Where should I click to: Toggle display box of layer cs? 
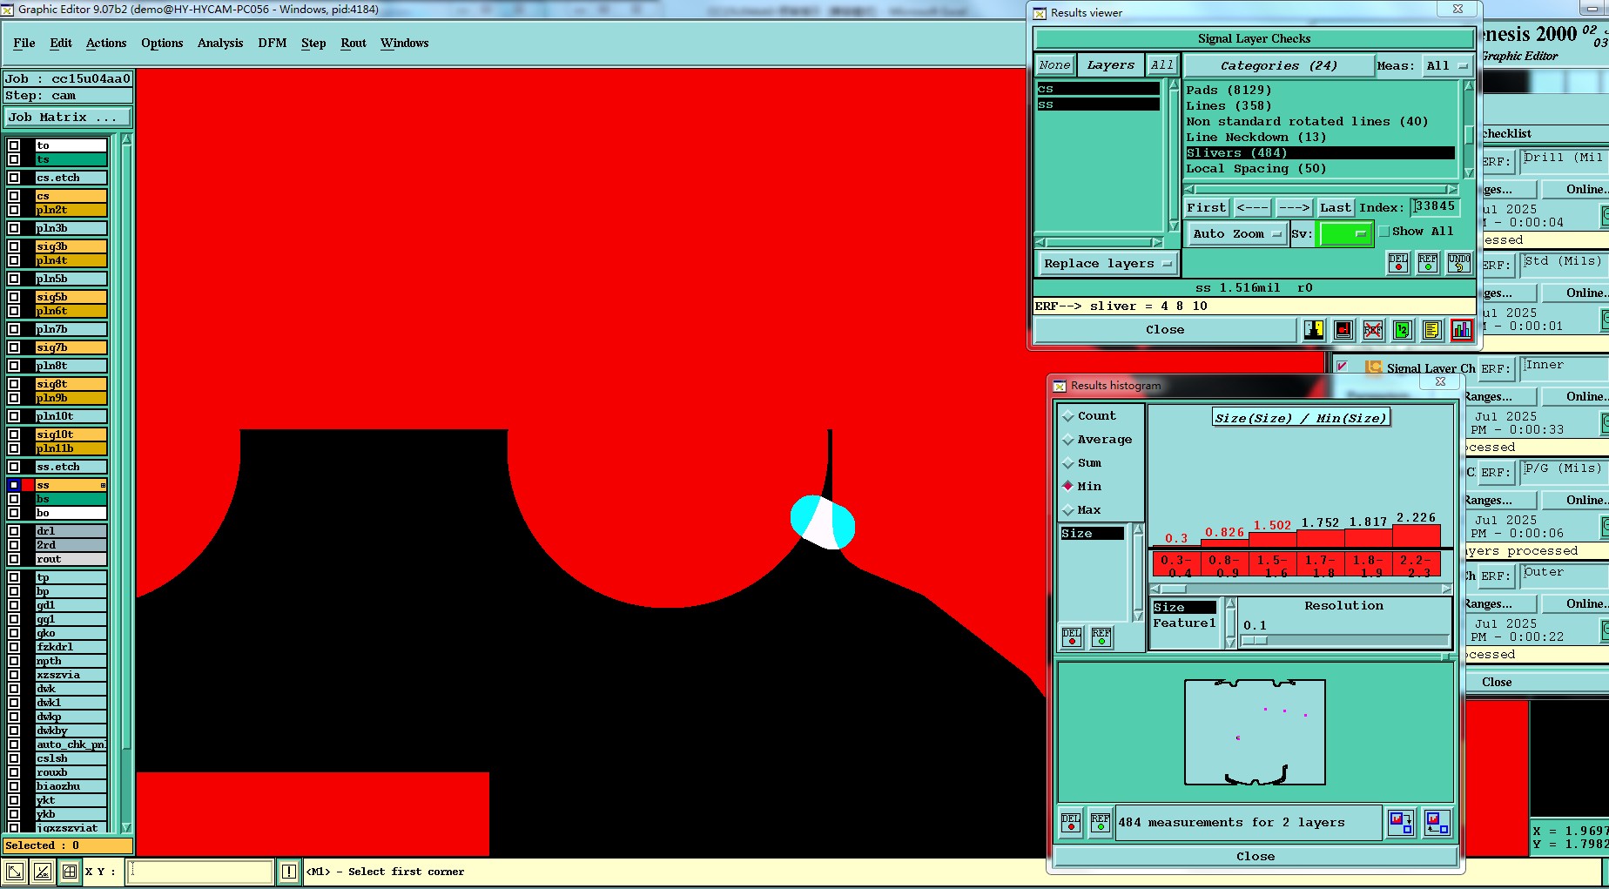[x=14, y=196]
